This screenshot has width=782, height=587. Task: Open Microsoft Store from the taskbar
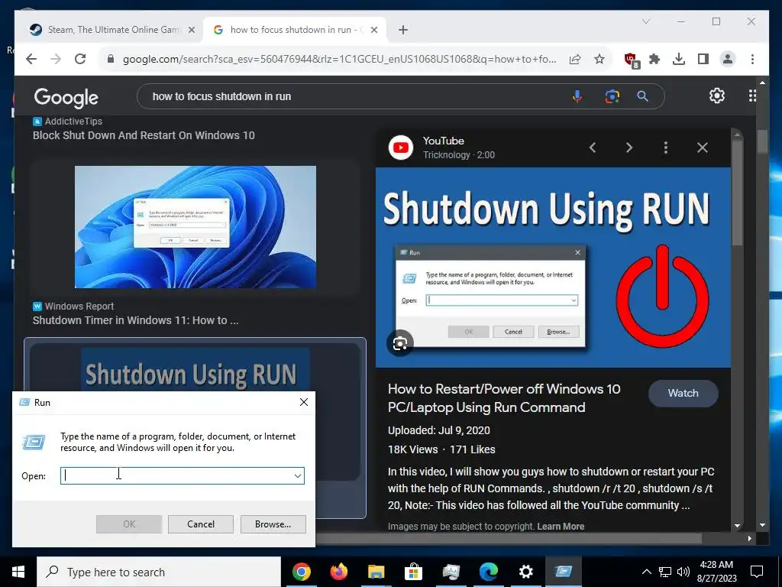pos(413,572)
